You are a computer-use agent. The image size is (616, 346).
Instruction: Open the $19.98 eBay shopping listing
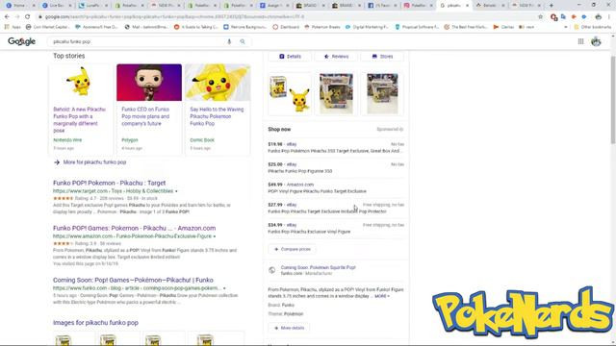pos(336,147)
